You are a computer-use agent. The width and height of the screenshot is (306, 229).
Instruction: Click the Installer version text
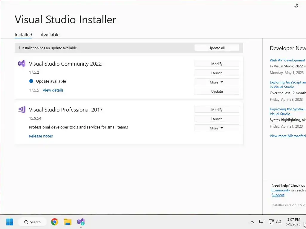point(289,205)
